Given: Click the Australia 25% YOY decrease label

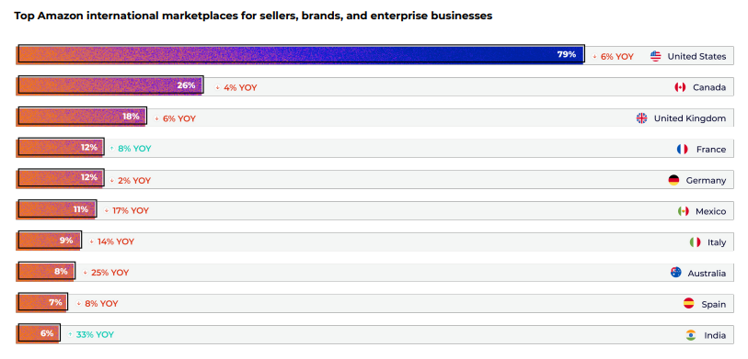Looking at the screenshot, I should [x=106, y=273].
